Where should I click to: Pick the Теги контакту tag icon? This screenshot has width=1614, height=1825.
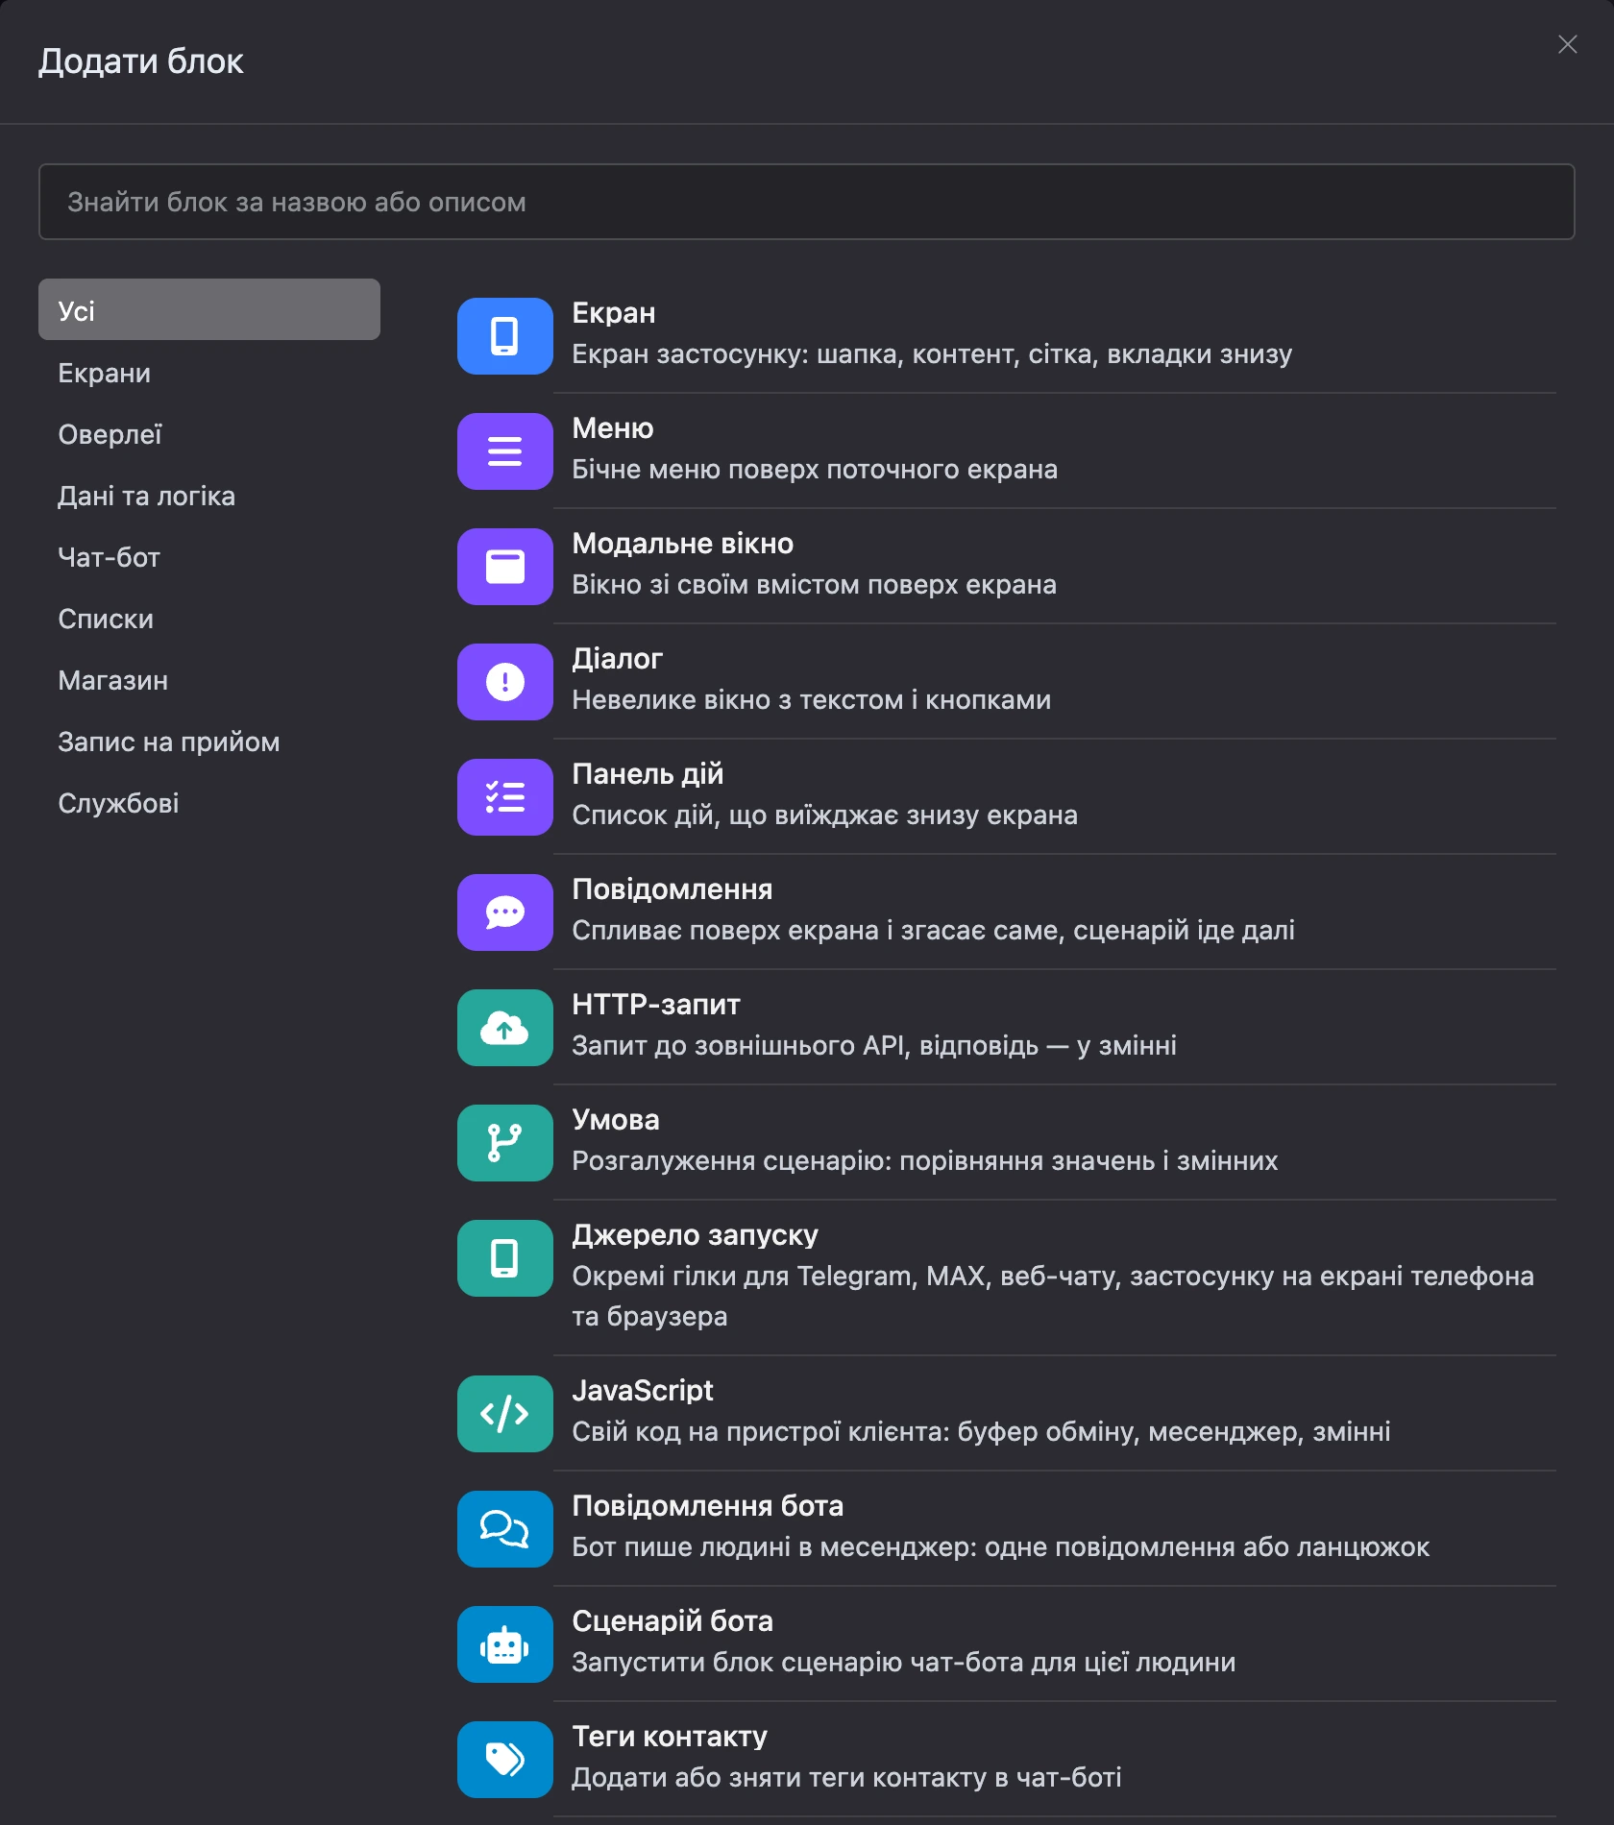pos(504,1760)
